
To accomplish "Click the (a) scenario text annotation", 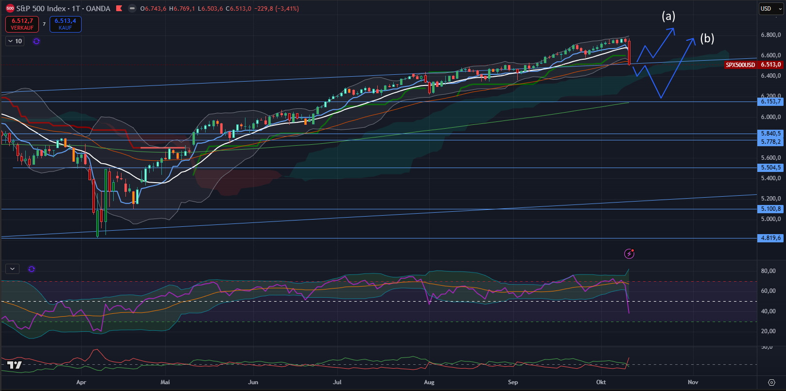I will pos(668,16).
